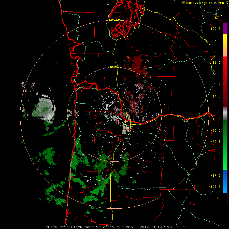
Task: Select the -16.5 scale value
Action: [216, 119]
